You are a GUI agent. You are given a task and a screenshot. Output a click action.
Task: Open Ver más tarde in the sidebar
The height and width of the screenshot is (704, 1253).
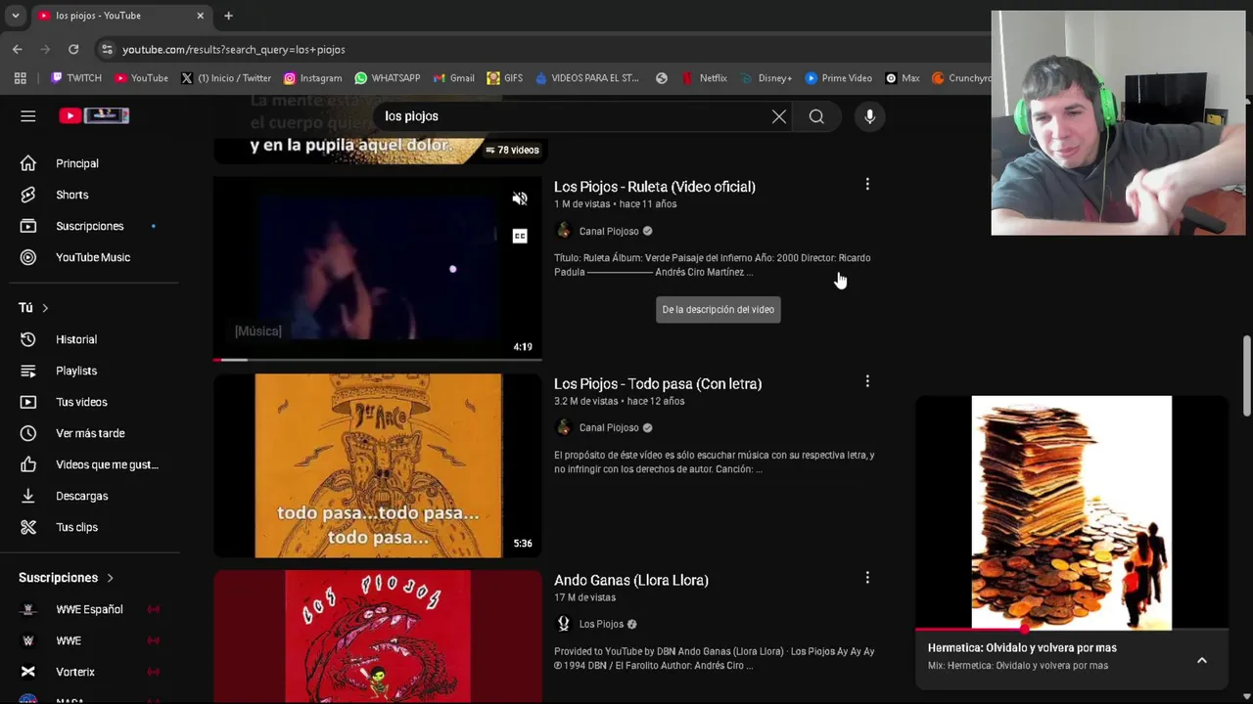click(x=90, y=433)
